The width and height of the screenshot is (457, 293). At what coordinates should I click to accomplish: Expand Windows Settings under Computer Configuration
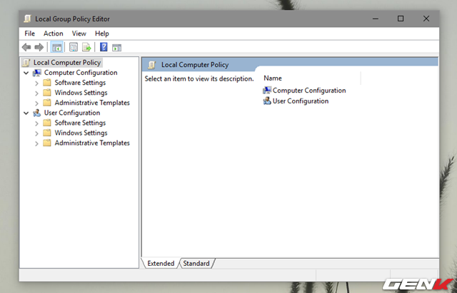pyautogui.click(x=36, y=93)
